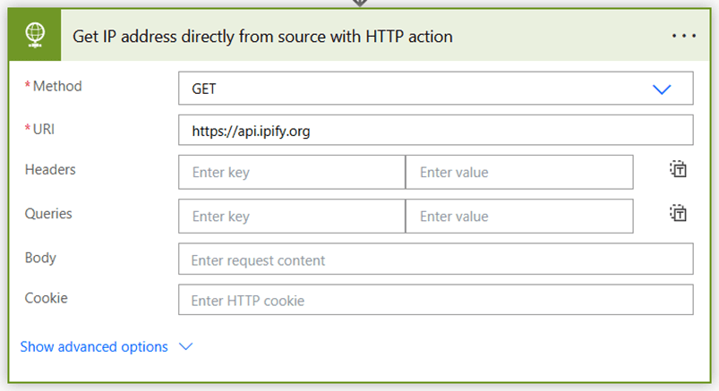The height and width of the screenshot is (391, 719).
Task: Collapse the card by clicking its title text
Action: tap(261, 37)
